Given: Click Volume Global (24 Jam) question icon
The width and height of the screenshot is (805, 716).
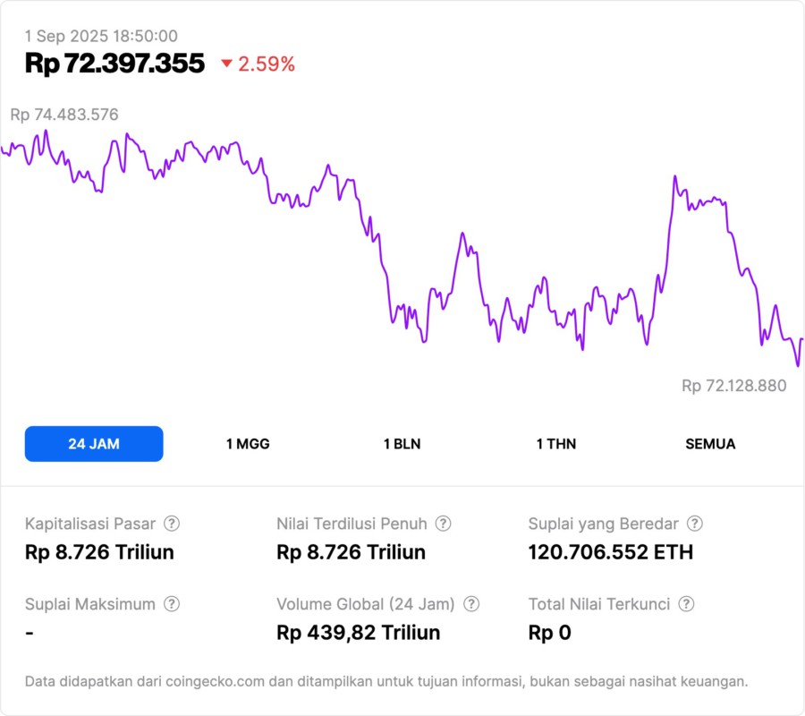Looking at the screenshot, I should click(471, 604).
